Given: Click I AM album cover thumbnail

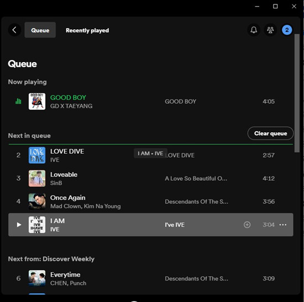Looking at the screenshot, I should tap(37, 225).
